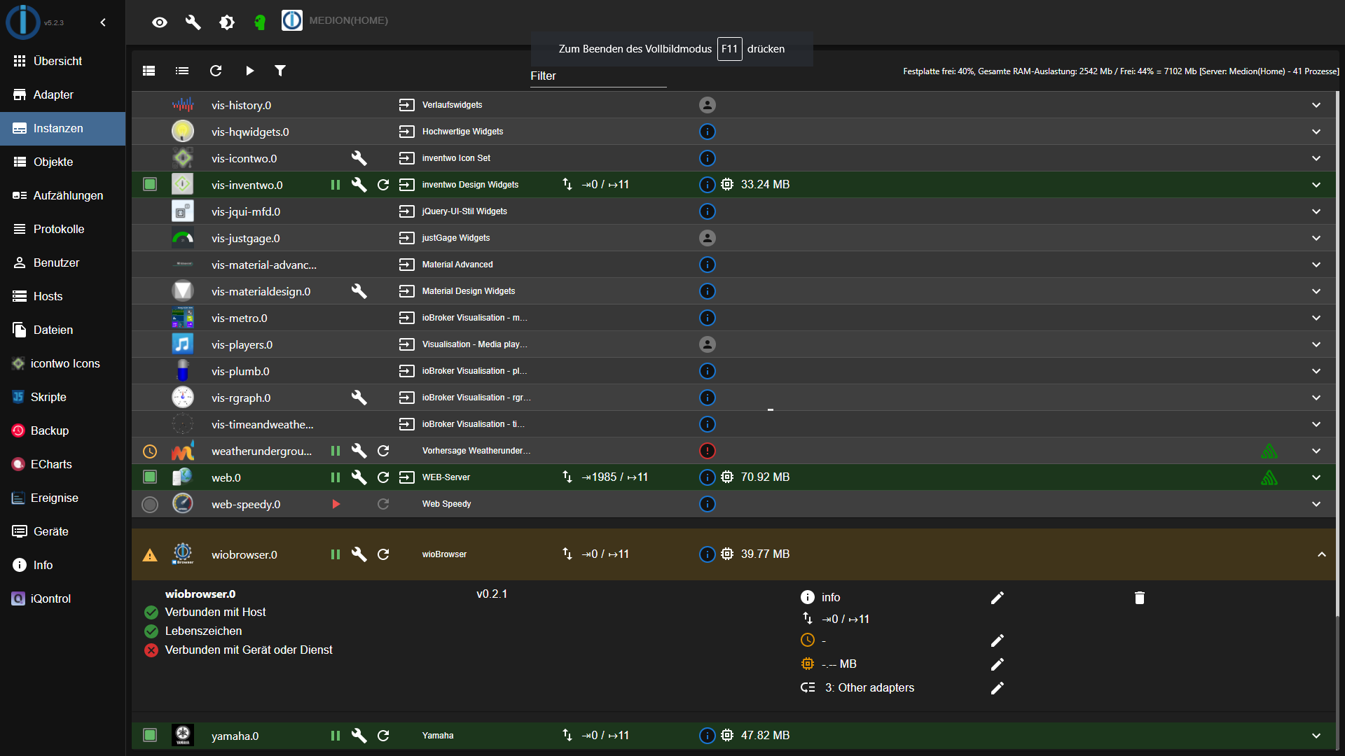Switch to compact list view of instances
This screenshot has width=1345, height=756.
(182, 71)
